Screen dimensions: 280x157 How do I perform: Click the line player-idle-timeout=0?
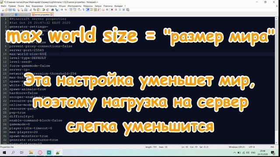click(x=31, y=128)
